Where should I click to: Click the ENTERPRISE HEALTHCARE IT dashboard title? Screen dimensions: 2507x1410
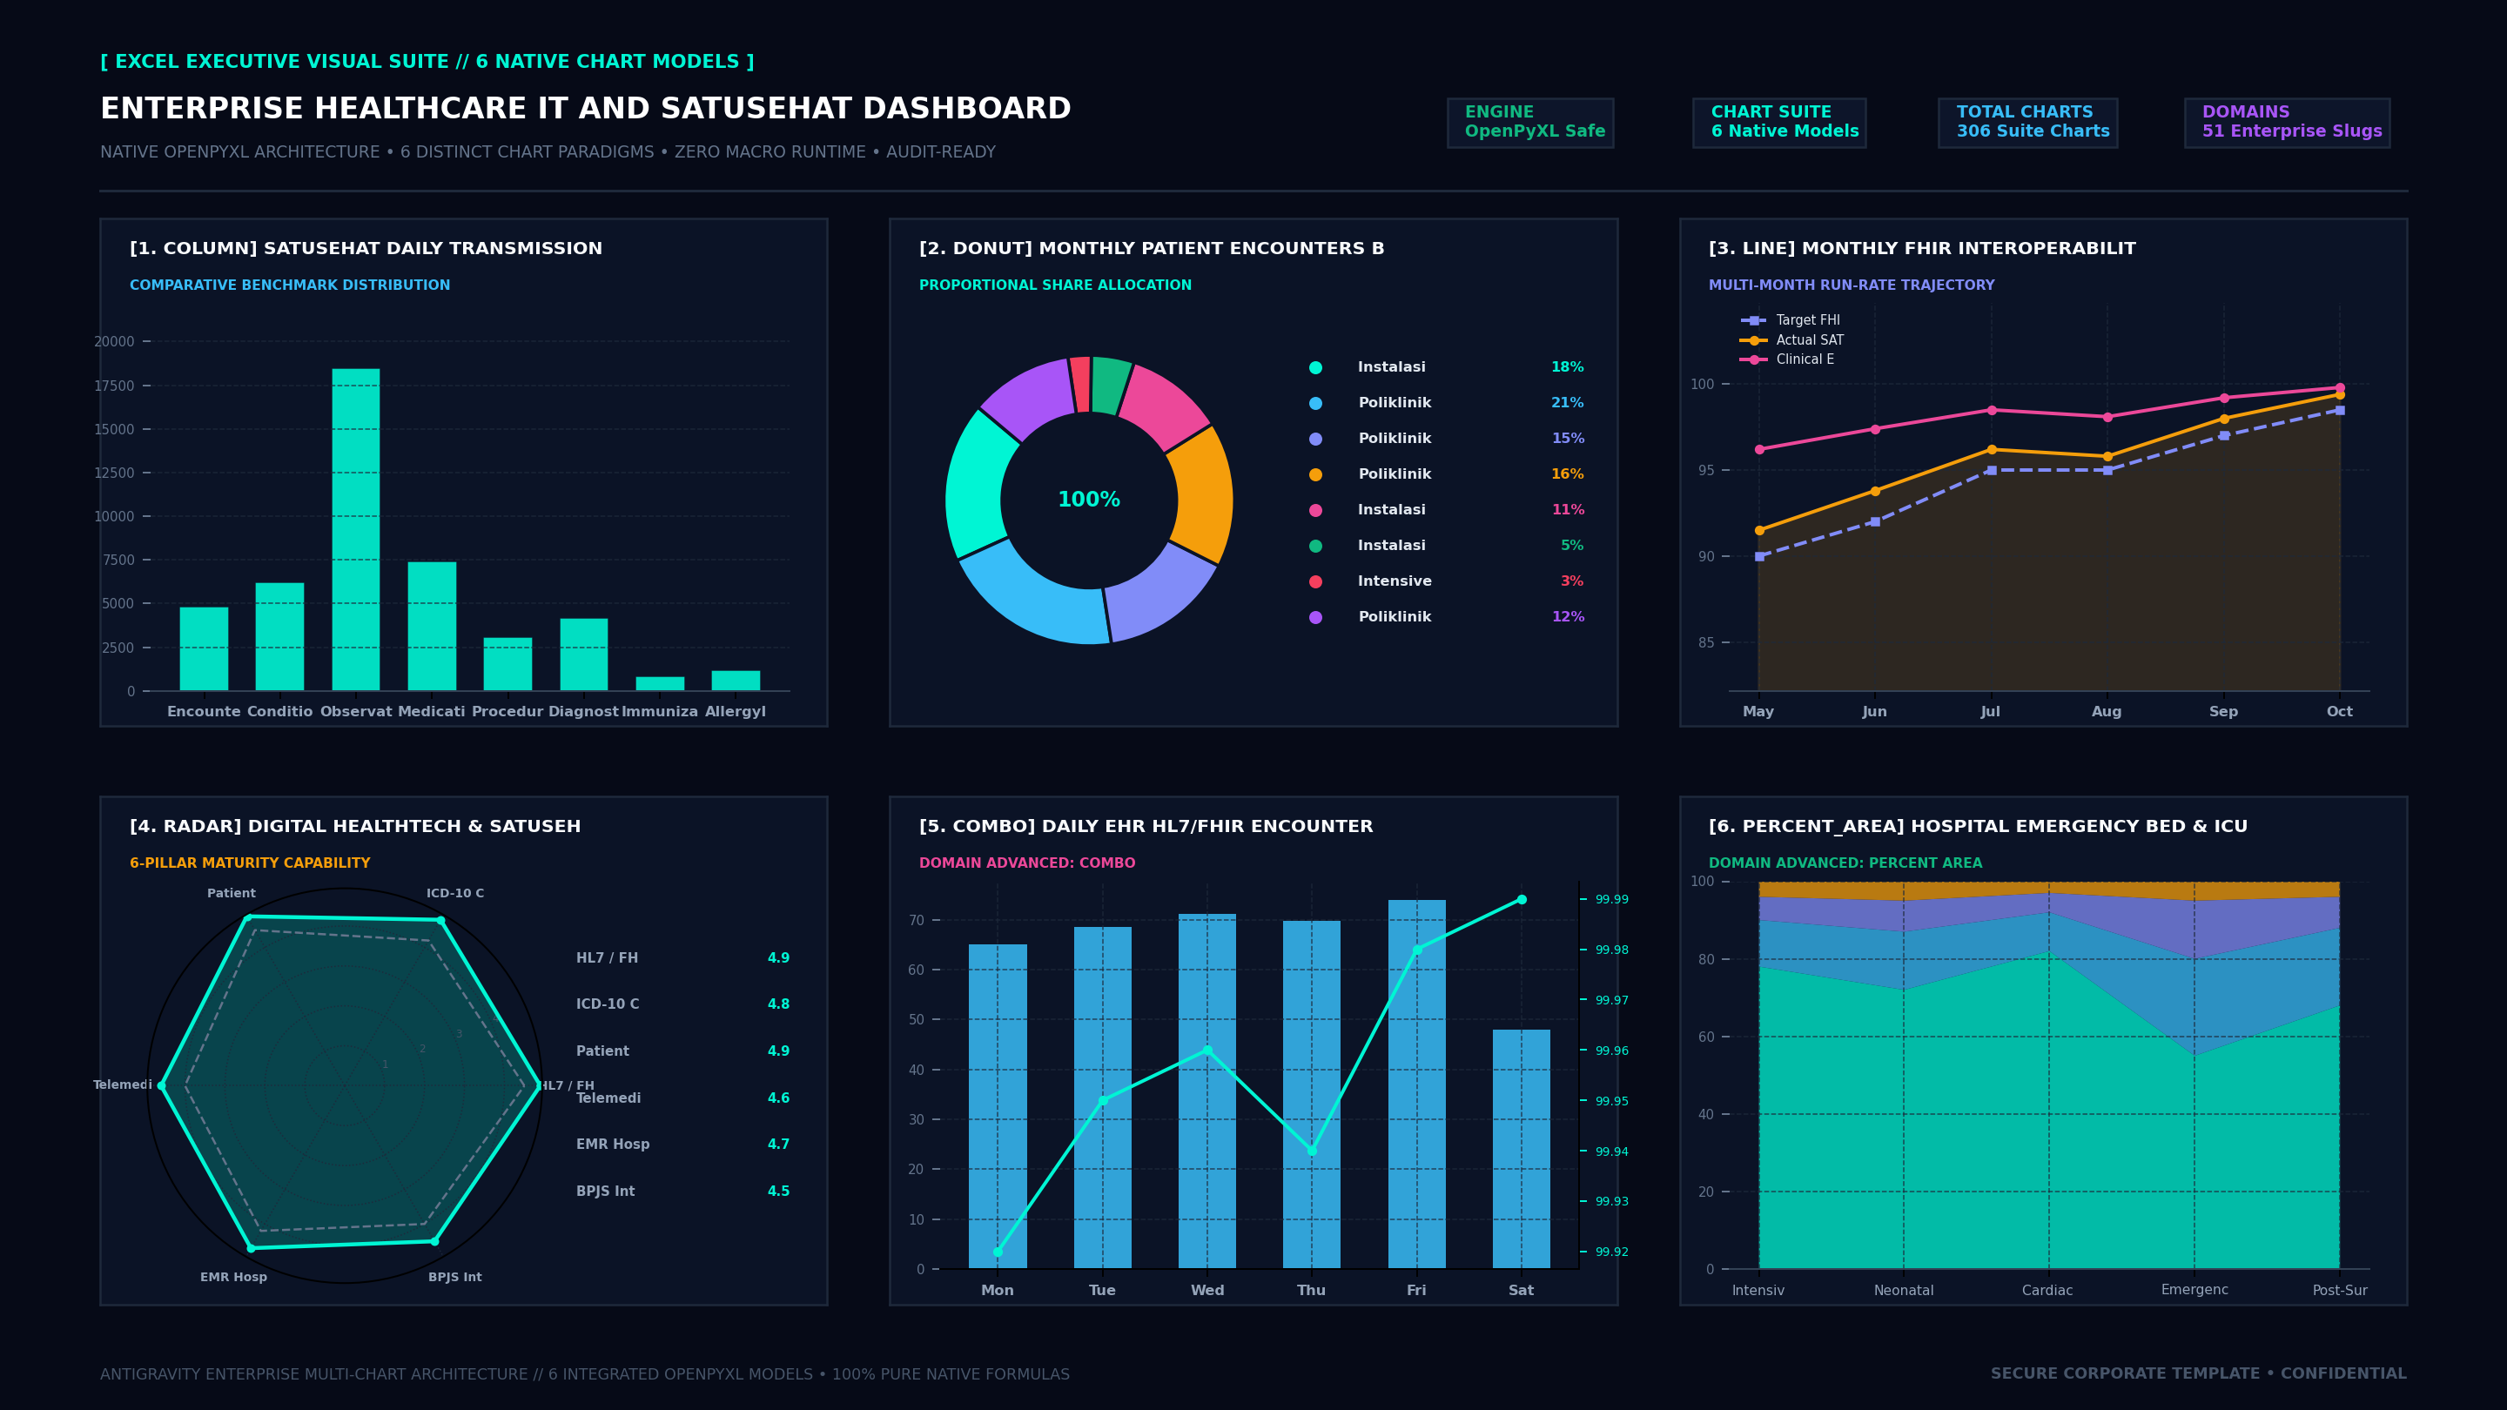point(586,109)
